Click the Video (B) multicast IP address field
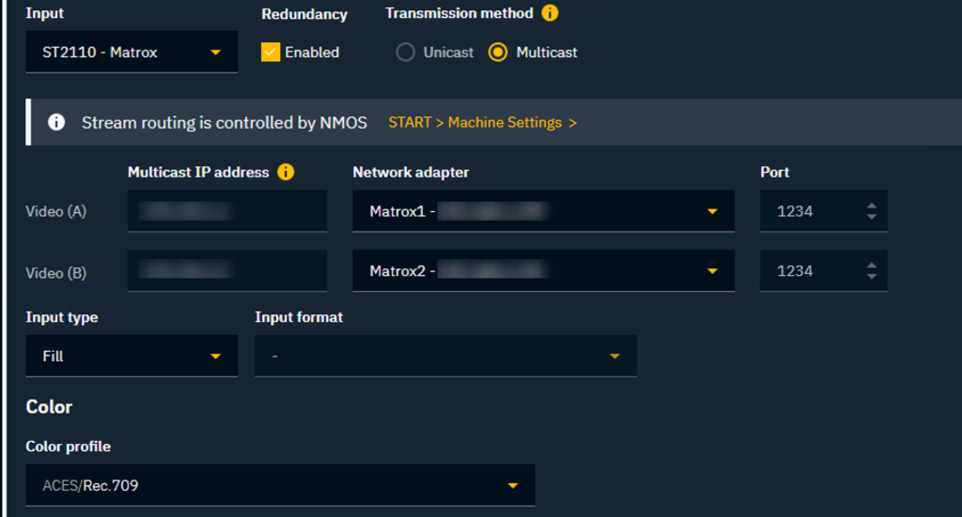Viewport: 962px width, 517px height. click(x=226, y=271)
